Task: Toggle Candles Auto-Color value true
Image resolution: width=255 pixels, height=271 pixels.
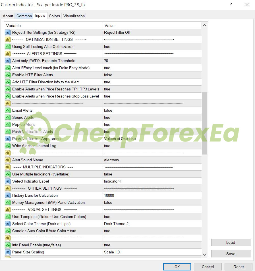Action: point(152,231)
